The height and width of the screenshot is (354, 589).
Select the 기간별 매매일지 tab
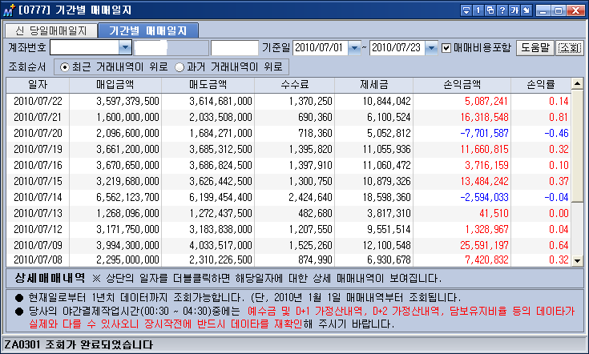[x=148, y=30]
